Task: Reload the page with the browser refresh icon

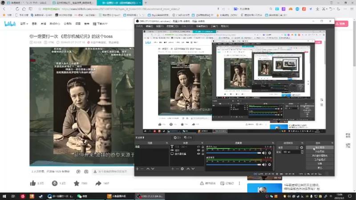Action: (17, 9)
